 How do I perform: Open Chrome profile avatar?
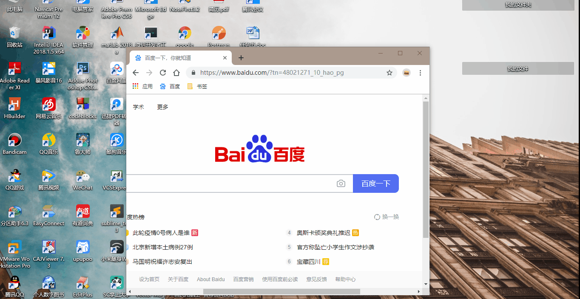[406, 73]
